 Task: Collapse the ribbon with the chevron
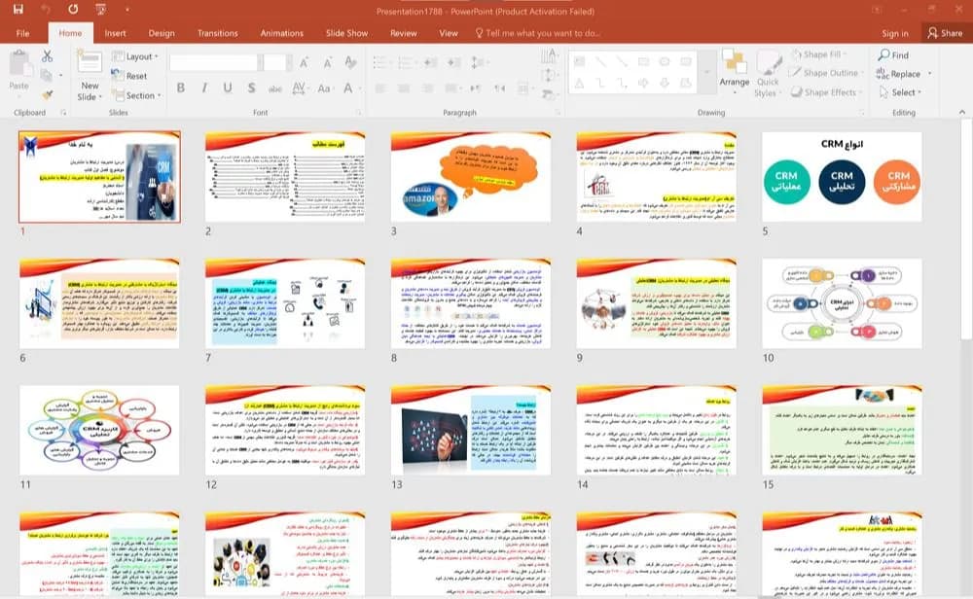tap(962, 112)
